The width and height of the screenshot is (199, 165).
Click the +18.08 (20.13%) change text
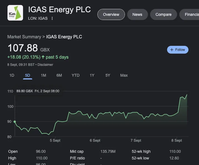[x=24, y=57]
